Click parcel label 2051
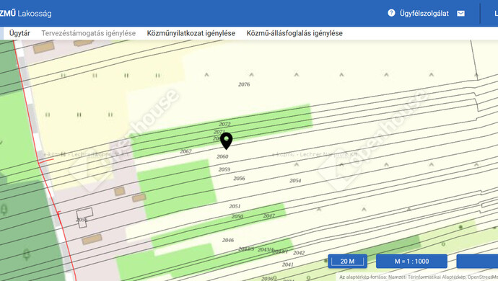This screenshot has height=281, width=498. coord(235,206)
